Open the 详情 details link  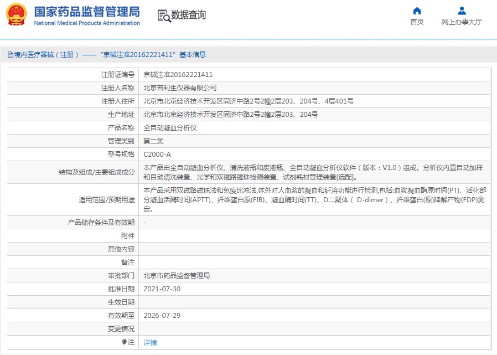(150, 343)
